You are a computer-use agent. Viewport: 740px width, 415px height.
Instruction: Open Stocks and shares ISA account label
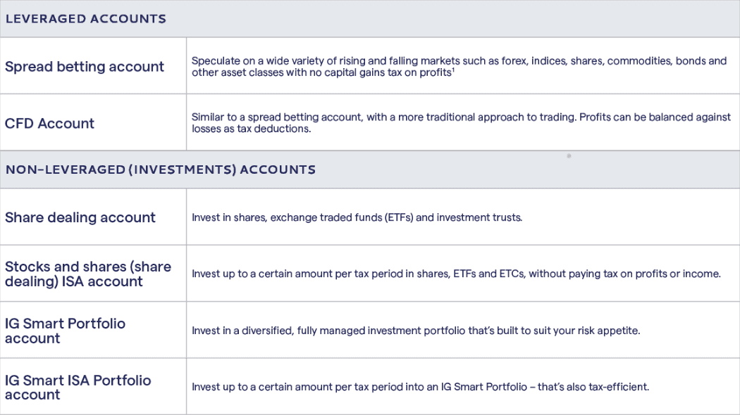(88, 274)
